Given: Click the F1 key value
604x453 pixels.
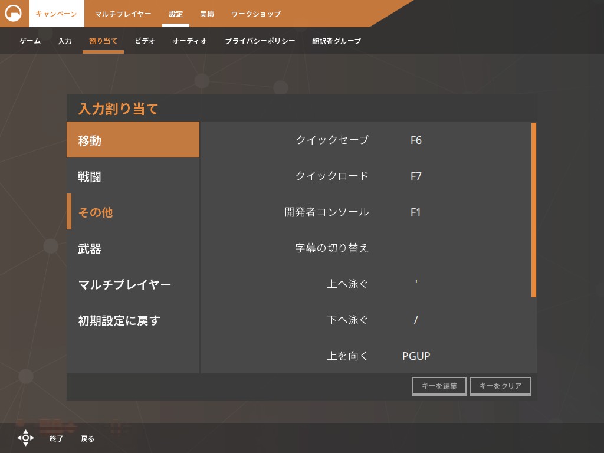Looking at the screenshot, I should 416,212.
